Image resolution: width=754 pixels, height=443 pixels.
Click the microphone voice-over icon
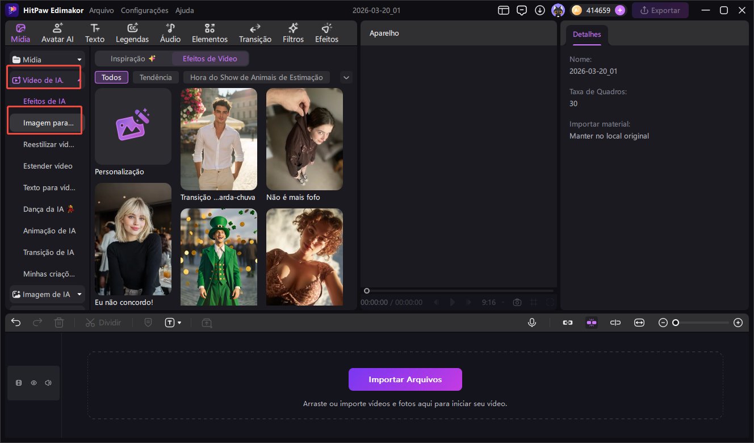point(532,323)
